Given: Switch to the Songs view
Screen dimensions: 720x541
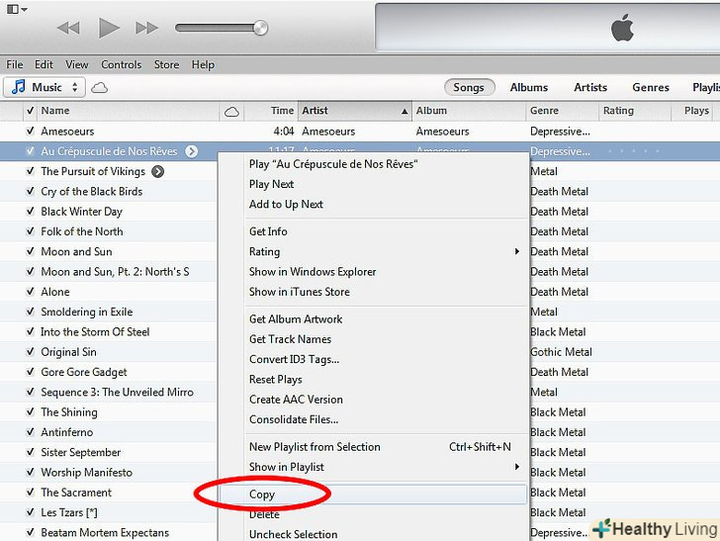Looking at the screenshot, I should (x=469, y=87).
